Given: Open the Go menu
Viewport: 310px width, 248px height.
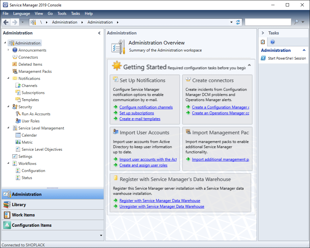Looking at the screenshot, I should click(x=50, y=14).
